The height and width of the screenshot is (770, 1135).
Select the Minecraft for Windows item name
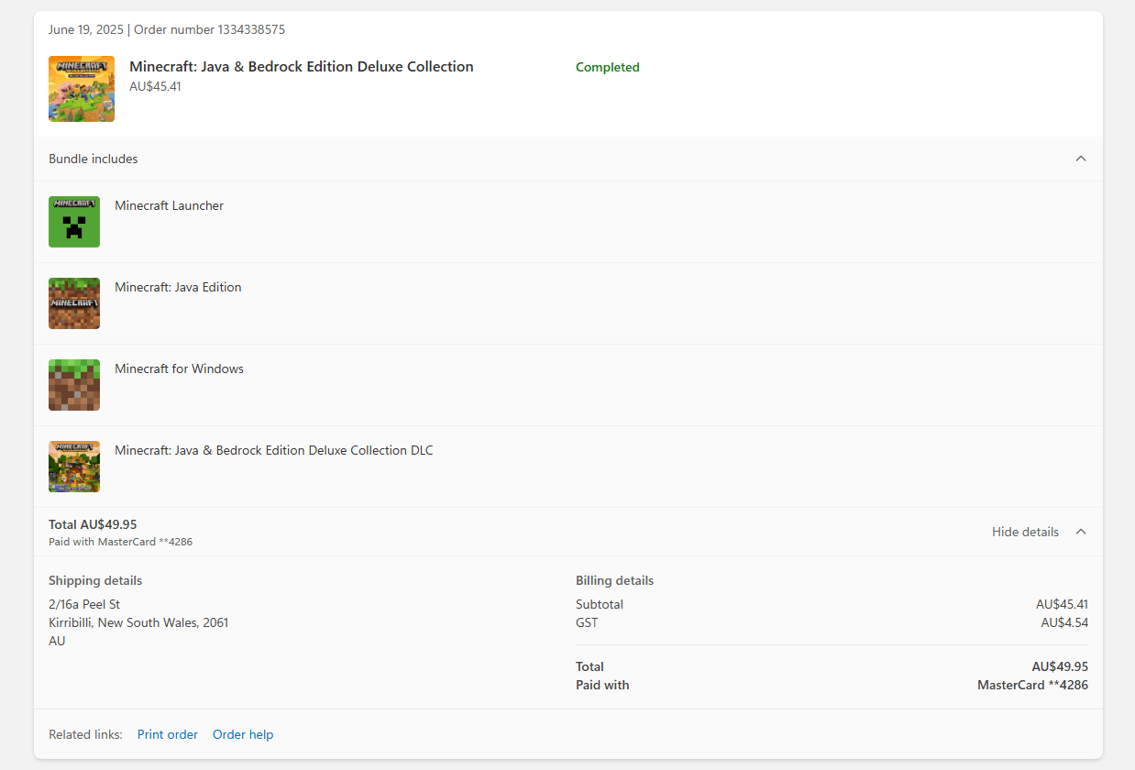pos(180,368)
